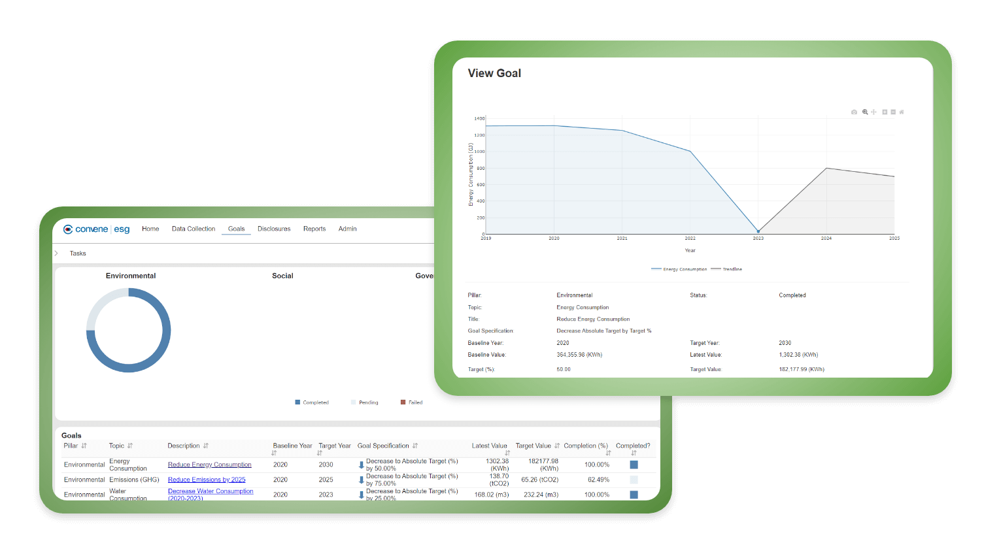Select the chart zoom magnifier tool
Screen dimensions: 999x554
click(865, 112)
